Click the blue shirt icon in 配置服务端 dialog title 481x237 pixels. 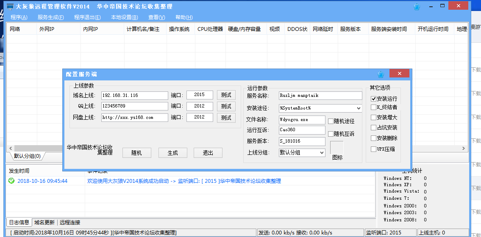coord(381,74)
